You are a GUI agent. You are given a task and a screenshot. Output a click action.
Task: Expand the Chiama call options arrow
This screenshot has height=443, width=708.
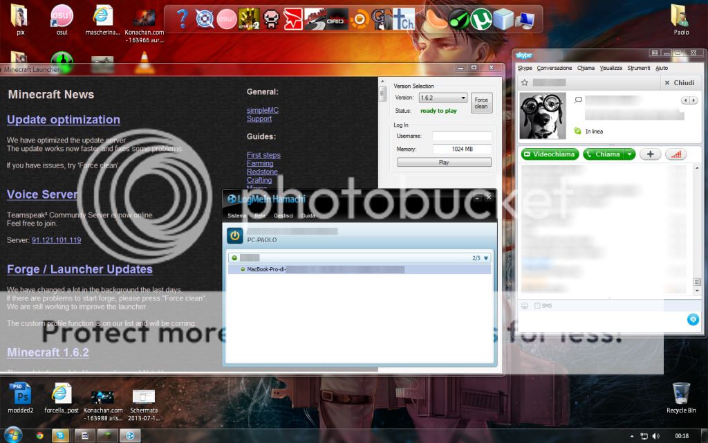click(x=629, y=154)
